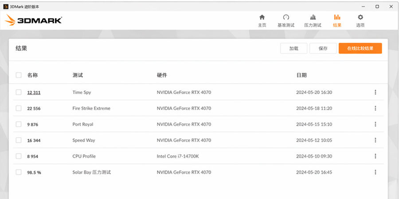The height and width of the screenshot is (199, 399).
Task: Select the Time Spy test name
Action: pos(82,92)
